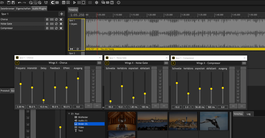
Task: Switch to Dateibrowser tab
Action: (x=8, y=9)
